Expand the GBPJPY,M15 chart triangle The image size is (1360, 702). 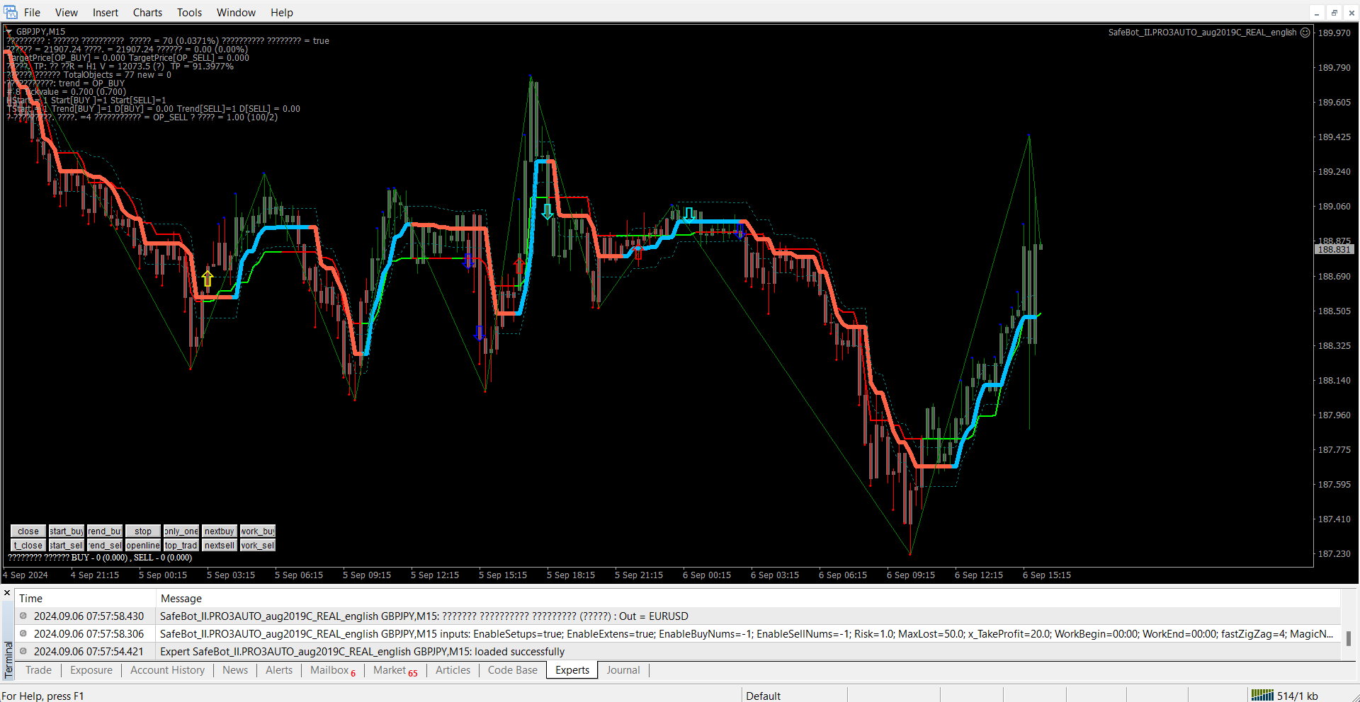[x=9, y=32]
